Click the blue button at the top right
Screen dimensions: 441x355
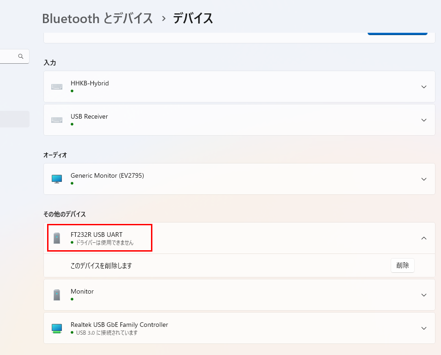[397, 33]
